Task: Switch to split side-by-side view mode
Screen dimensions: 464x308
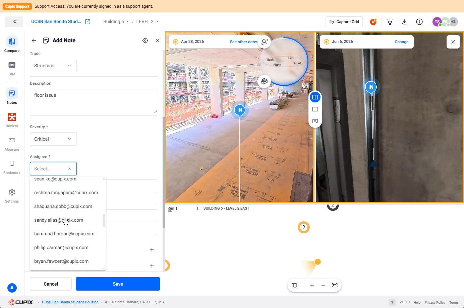Action: 315,97
